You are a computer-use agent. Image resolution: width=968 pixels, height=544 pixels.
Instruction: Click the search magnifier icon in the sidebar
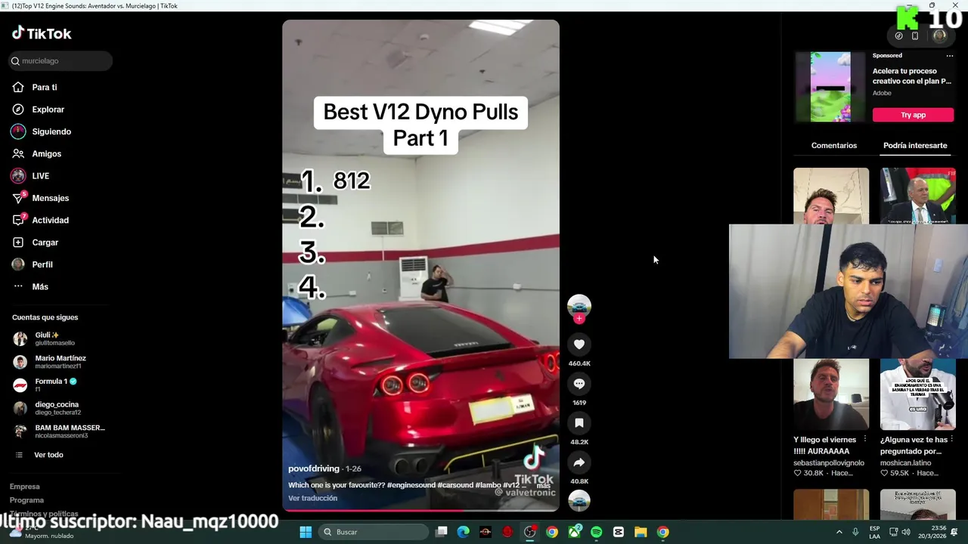[x=15, y=60]
